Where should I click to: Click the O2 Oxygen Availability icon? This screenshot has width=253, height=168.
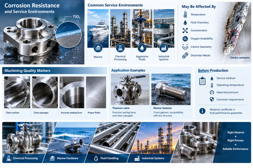[x=185, y=38]
